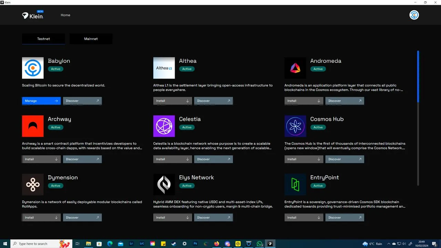Install the Elys Network node
Screen dimensions: 441x248
(173, 218)
